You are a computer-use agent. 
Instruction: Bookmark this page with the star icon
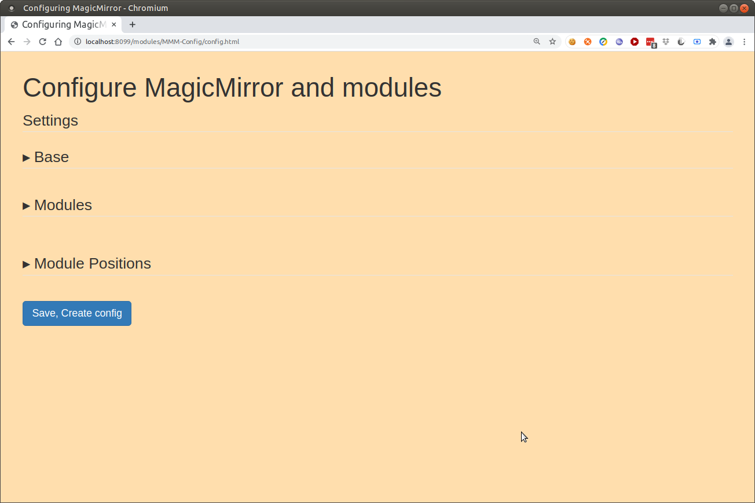tap(552, 42)
